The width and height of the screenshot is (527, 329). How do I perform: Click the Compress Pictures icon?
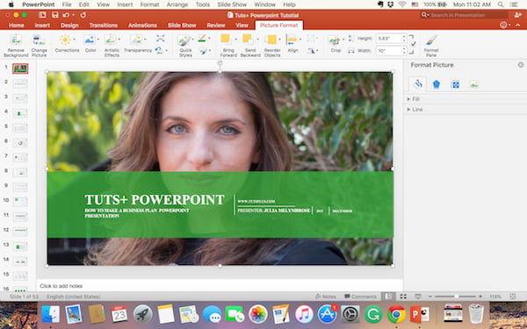161,39
